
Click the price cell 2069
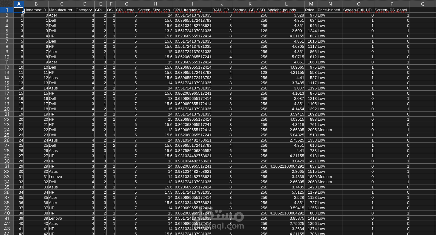click(x=311, y=182)
